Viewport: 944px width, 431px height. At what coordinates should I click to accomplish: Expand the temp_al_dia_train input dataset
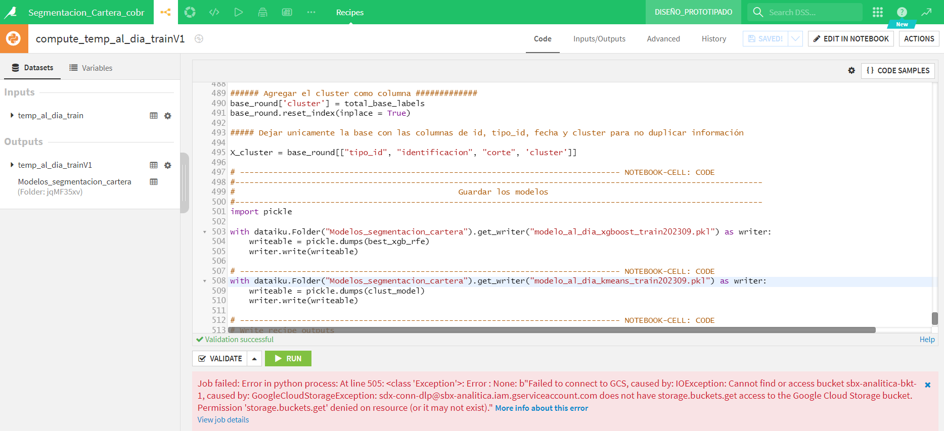12,115
